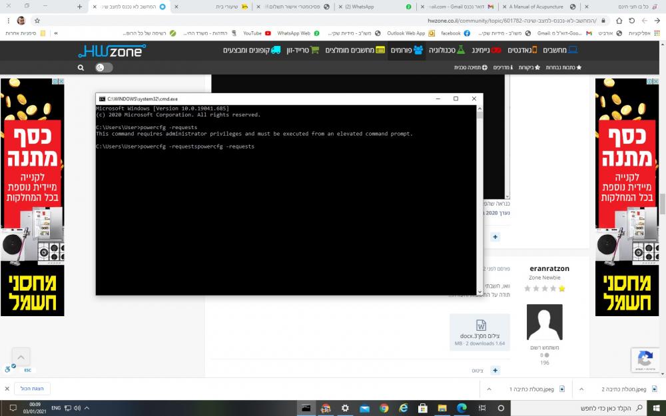Open קופונים ומבצעים in site menu
This screenshot has height=416, width=666.
tap(252, 50)
